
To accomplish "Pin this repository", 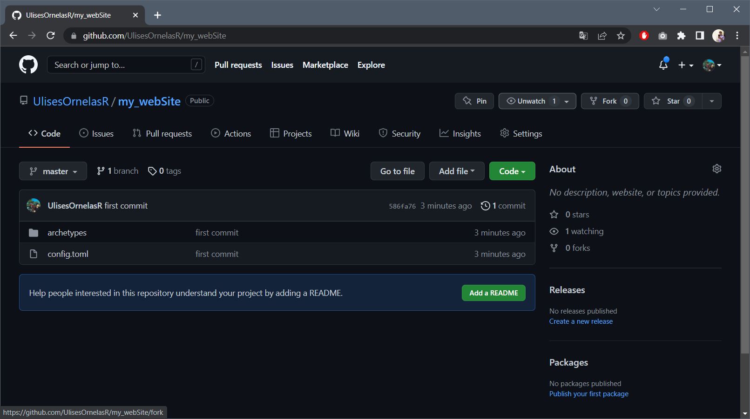I will tap(474, 101).
